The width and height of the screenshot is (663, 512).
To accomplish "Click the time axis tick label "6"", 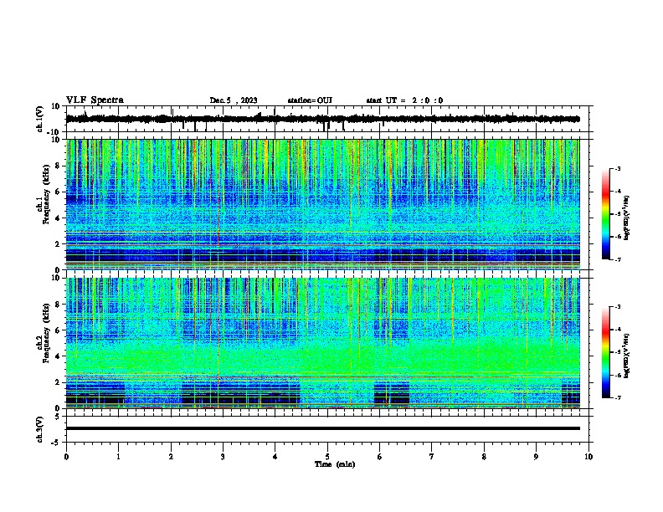I will (379, 457).
